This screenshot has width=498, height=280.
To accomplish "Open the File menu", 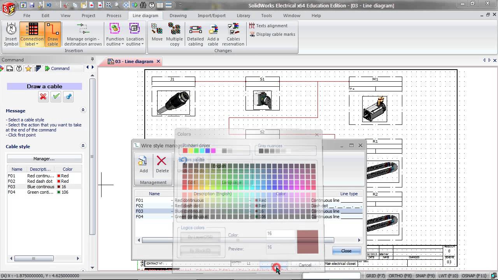I will 26,16.
